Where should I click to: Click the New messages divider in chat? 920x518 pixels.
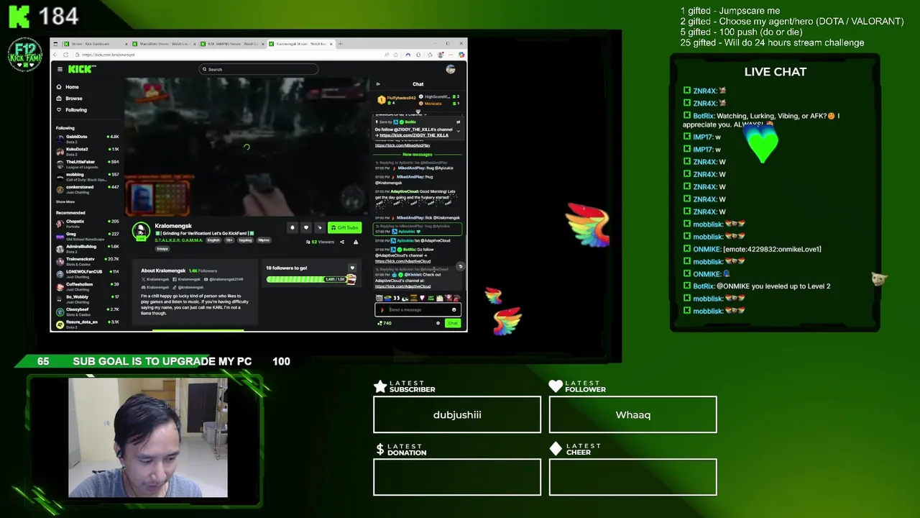click(x=418, y=155)
